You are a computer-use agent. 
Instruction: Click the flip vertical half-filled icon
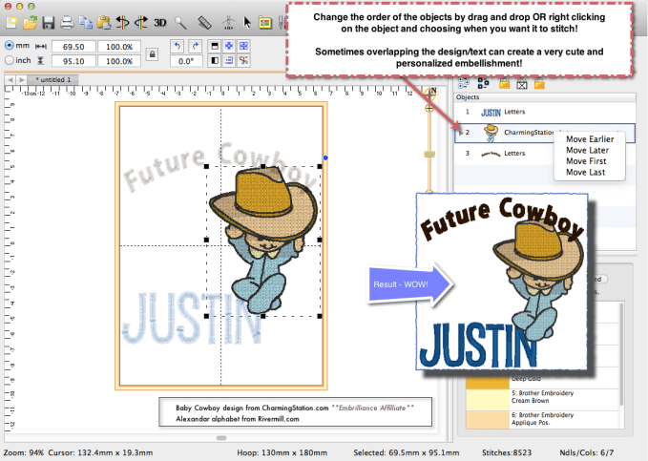point(215,46)
